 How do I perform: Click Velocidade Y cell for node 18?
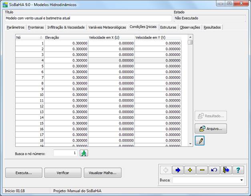158,140
